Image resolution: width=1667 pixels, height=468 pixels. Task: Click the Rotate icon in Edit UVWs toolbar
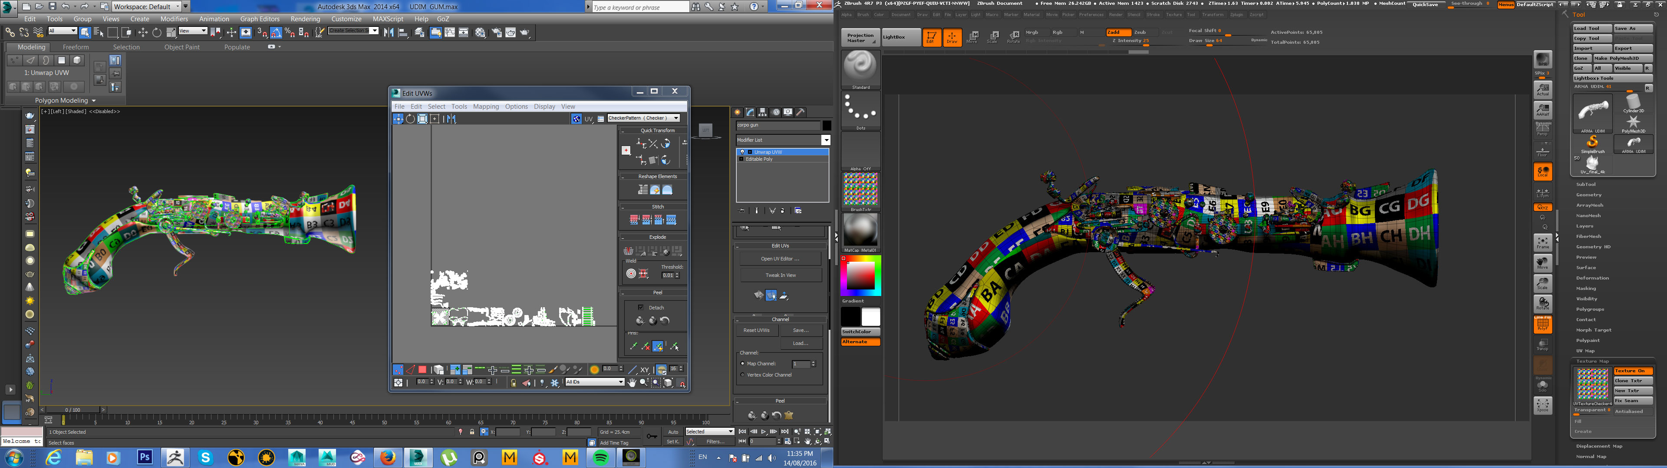coord(410,119)
